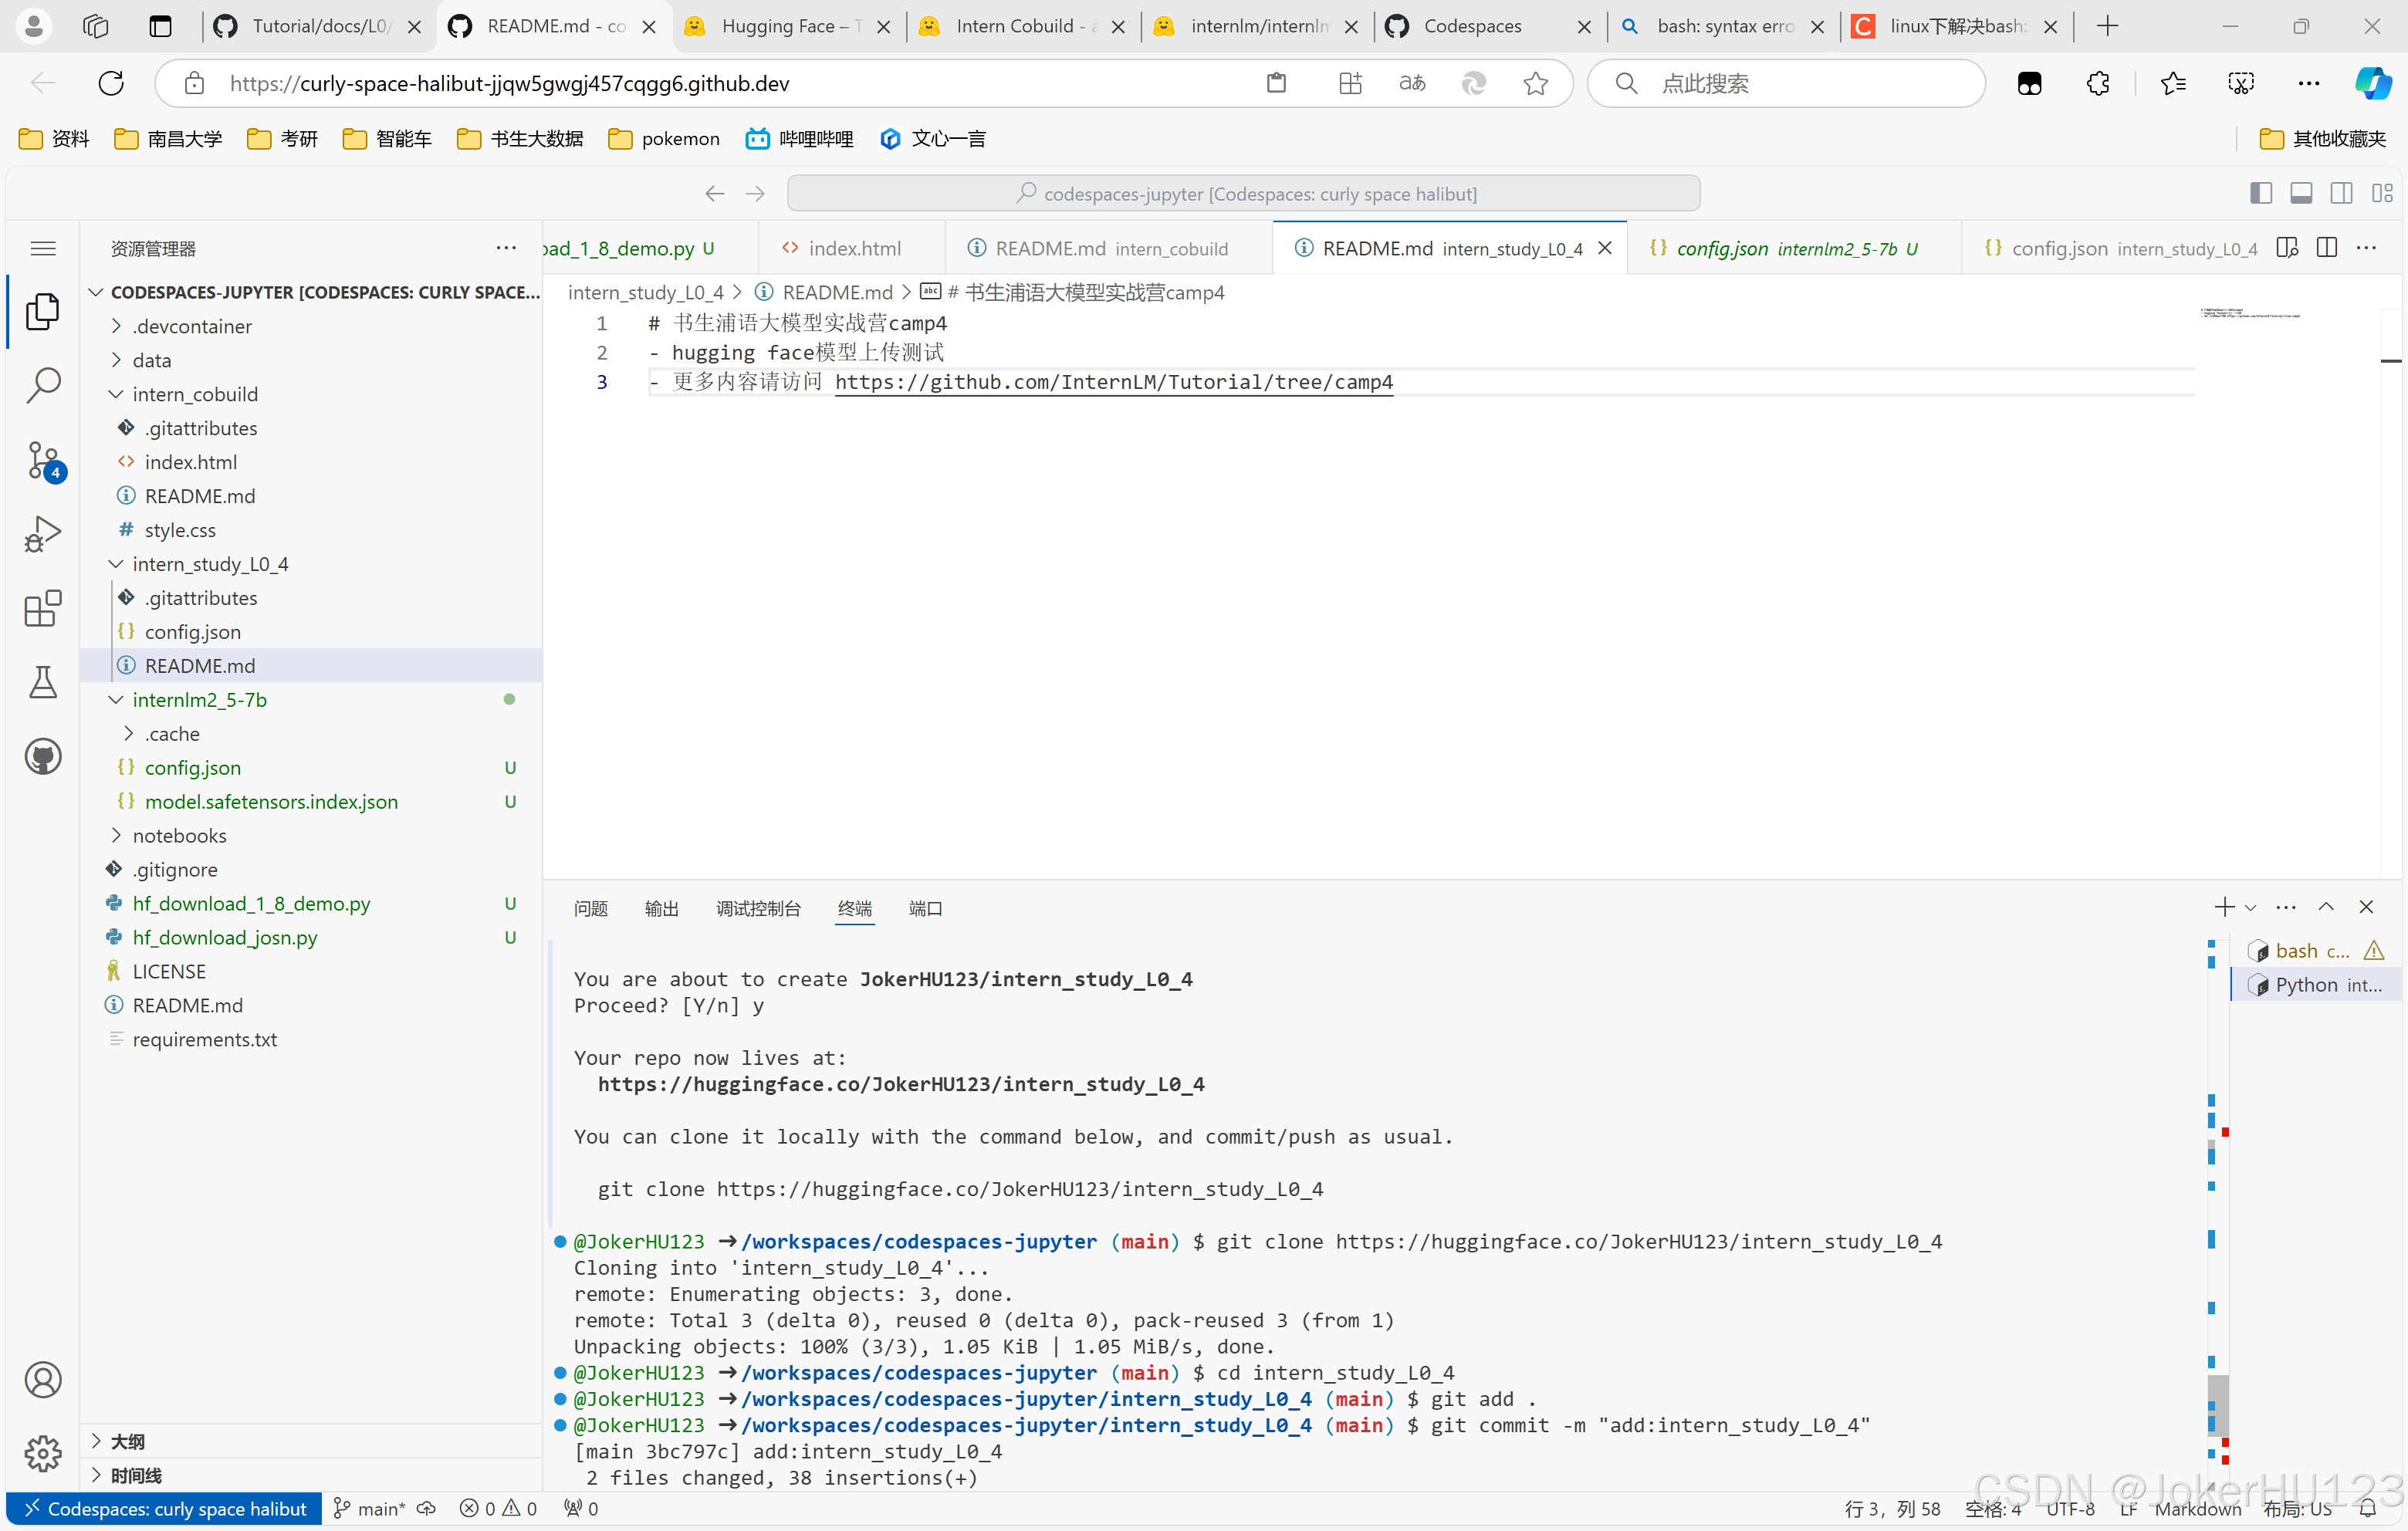The height and width of the screenshot is (1531, 2408).
Task: Open Run and Debug view
Action: pyautogui.click(x=43, y=534)
